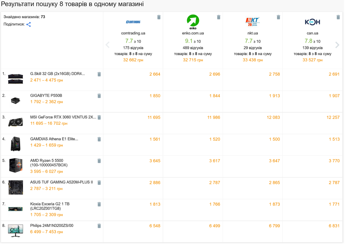Click the GAMDIAS Athena case thumbnail
This screenshot has height=244, width=345.
pos(16,144)
